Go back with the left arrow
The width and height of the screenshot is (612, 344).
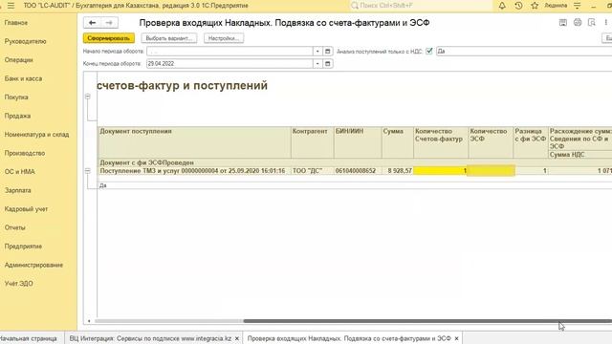point(92,23)
